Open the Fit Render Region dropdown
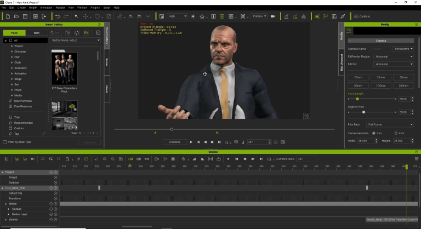 392,56
